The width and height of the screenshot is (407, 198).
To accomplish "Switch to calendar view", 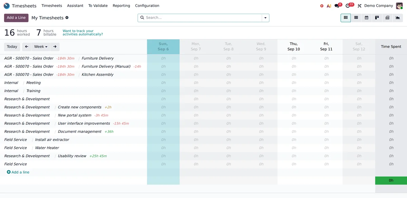I will pos(367,18).
